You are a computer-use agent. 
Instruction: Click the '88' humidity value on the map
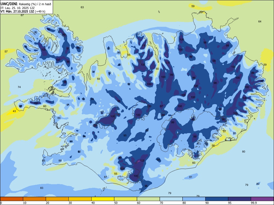(60, 160)
